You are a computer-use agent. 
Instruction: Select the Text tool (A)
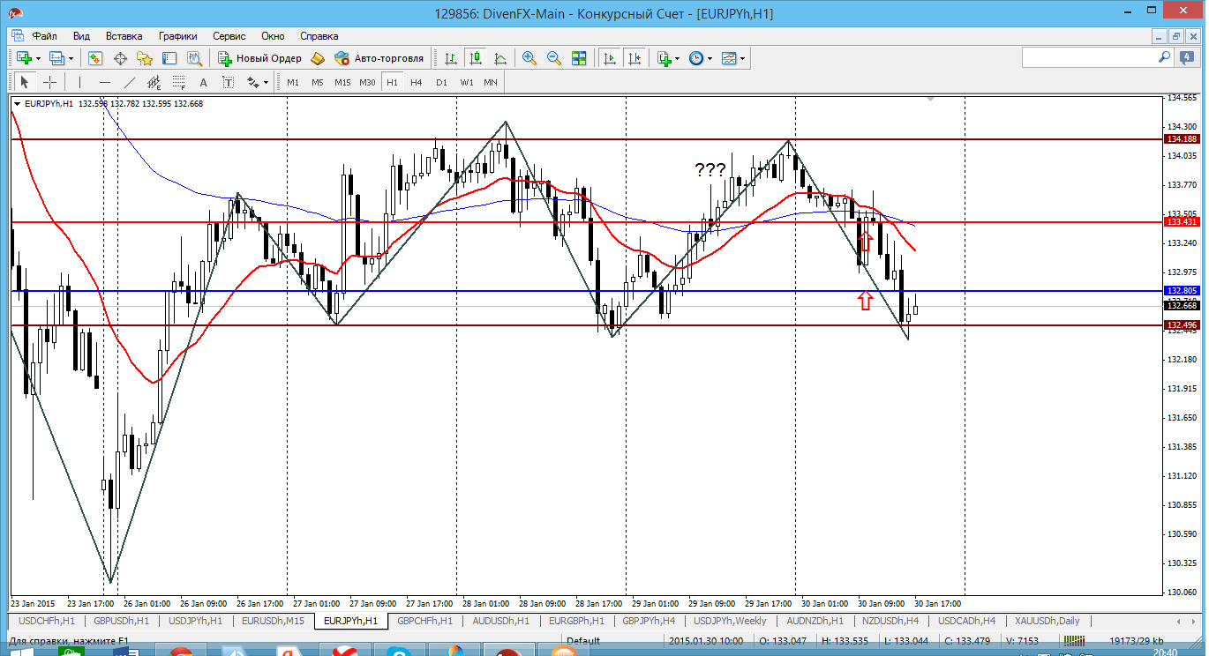pos(203,82)
